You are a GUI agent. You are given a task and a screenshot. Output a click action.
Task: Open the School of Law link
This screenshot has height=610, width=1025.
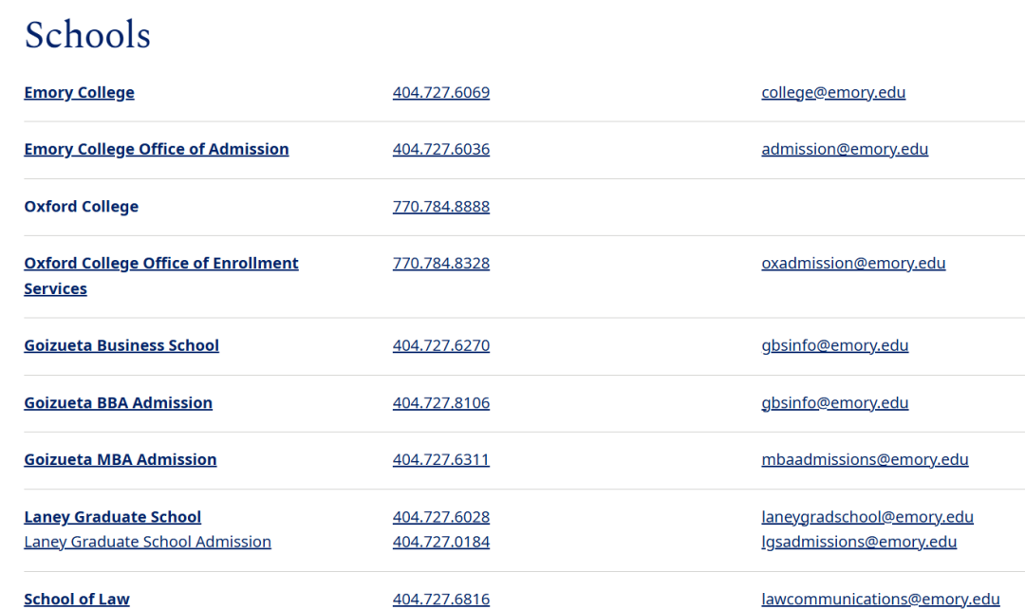pyautogui.click(x=76, y=599)
